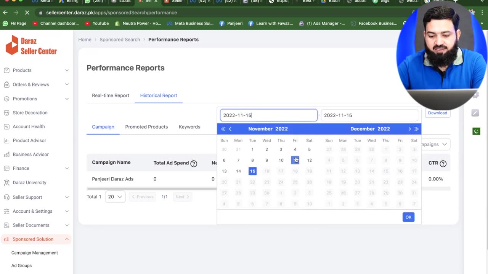This screenshot has width=488, height=274.
Task: Click the Sponsored Solution megaphone icon
Action: tap(6, 239)
